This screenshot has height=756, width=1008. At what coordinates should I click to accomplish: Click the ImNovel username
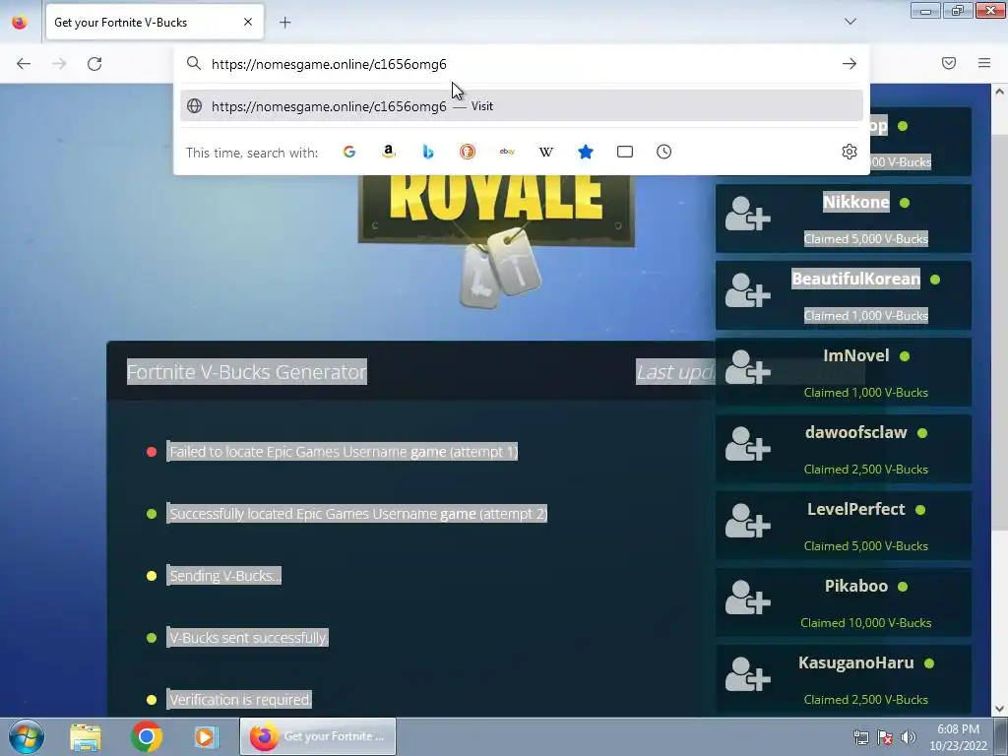[x=856, y=355]
